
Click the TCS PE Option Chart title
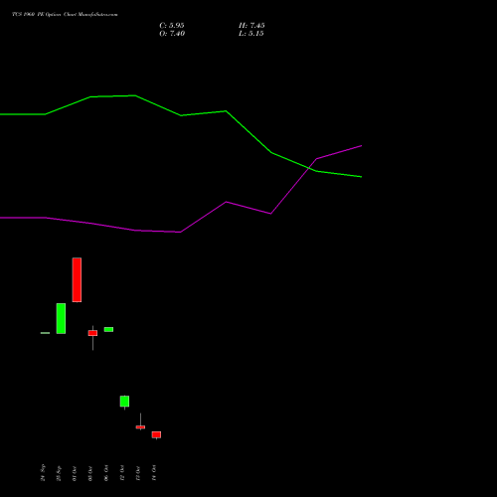[x=65, y=14]
